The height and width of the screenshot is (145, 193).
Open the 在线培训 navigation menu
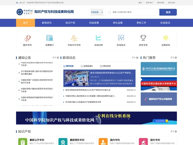click(x=165, y=23)
